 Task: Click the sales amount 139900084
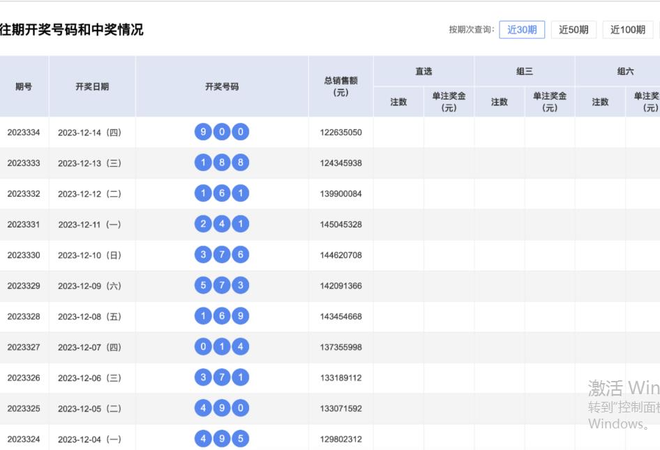click(x=341, y=194)
